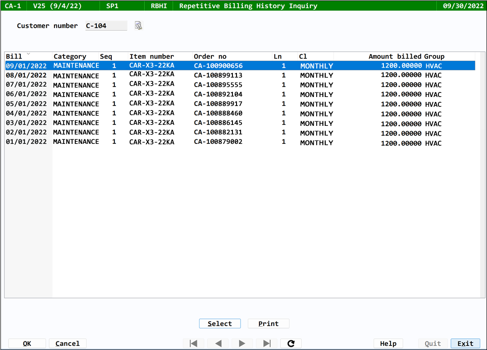The width and height of the screenshot is (487, 350).
Task: Select the 07/01/2022 bill row
Action: tap(240, 84)
